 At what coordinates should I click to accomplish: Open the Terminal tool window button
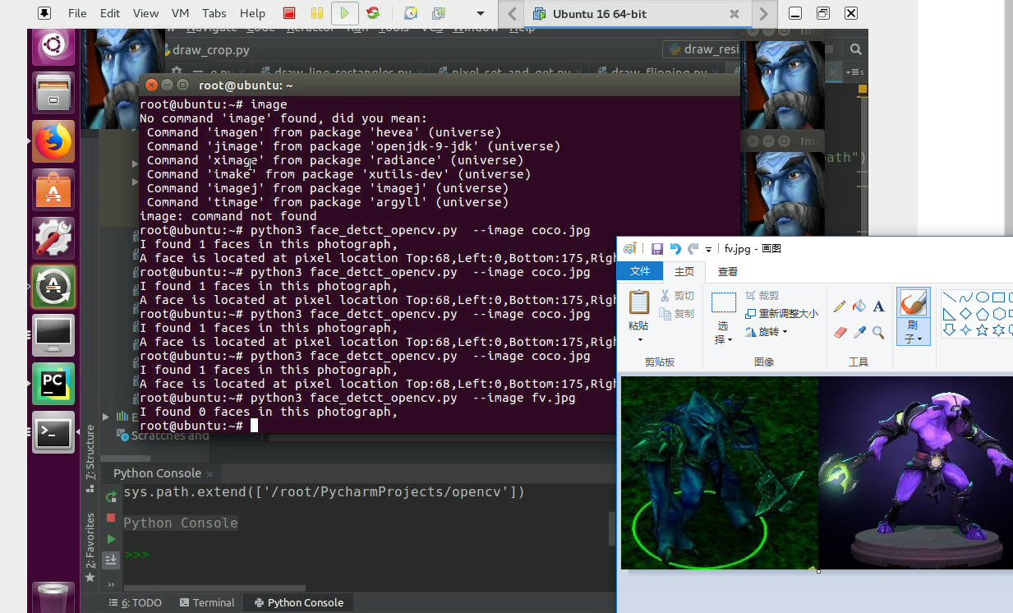[x=206, y=602]
